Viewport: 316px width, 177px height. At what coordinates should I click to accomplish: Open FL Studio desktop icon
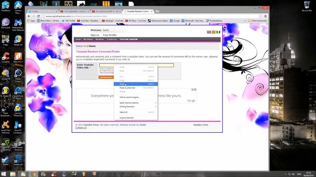[5, 92]
